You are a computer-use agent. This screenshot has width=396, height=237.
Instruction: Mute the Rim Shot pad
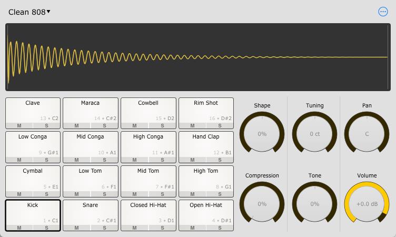(192, 125)
